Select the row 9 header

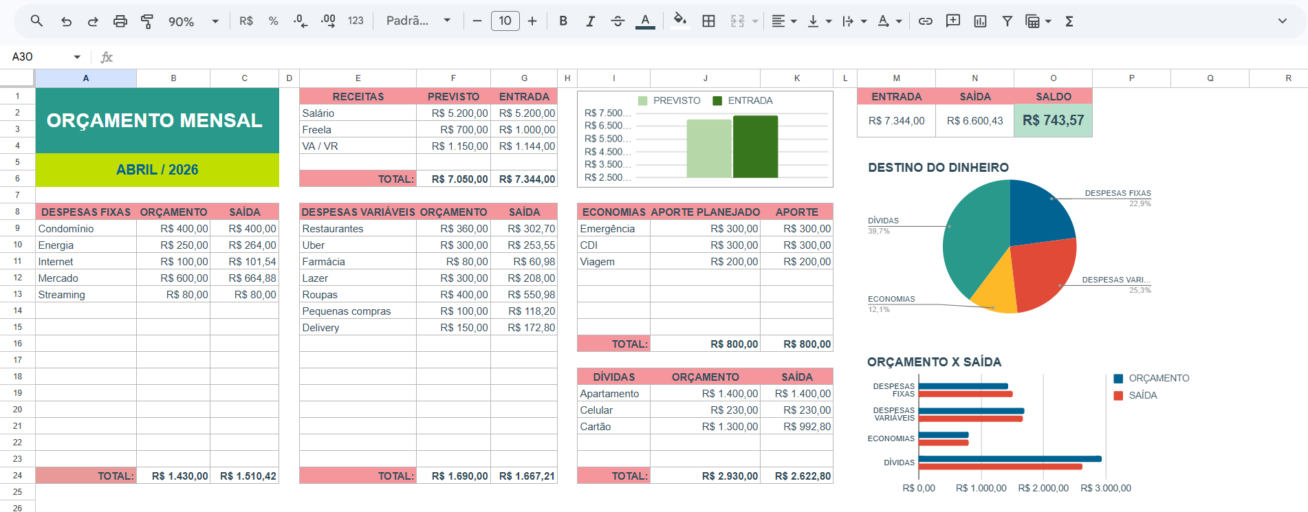17,228
